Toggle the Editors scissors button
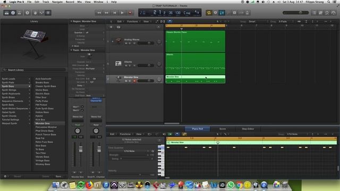 click(x=48, y=13)
